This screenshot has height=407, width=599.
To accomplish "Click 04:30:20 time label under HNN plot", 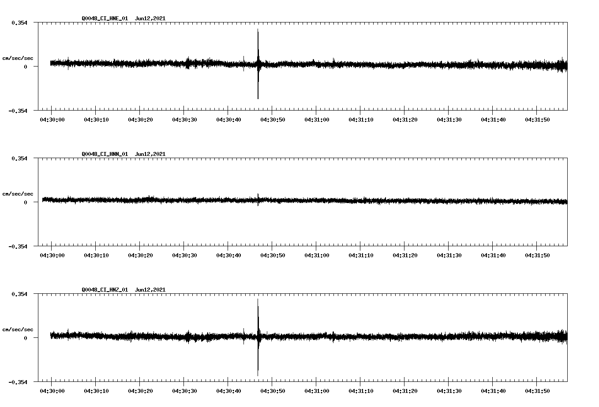I will (140, 255).
